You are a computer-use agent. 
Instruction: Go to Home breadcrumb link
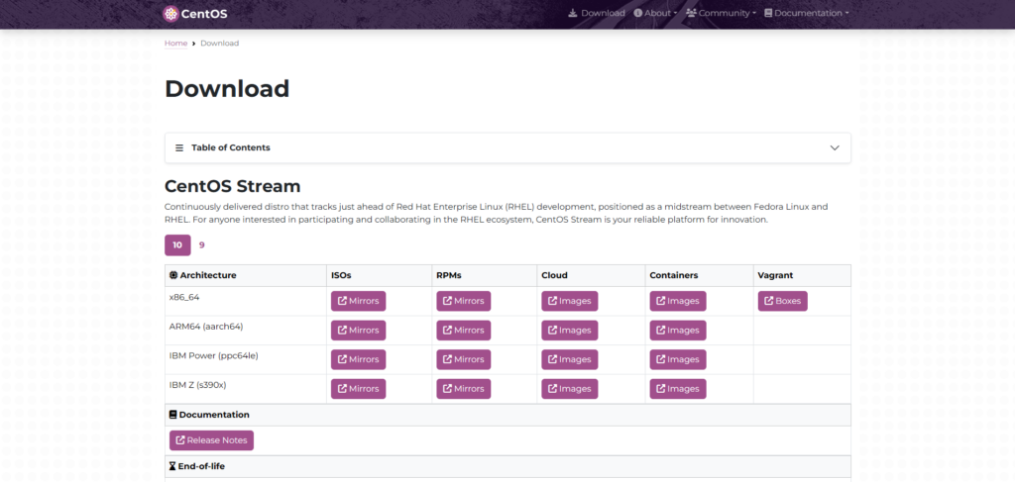click(175, 44)
